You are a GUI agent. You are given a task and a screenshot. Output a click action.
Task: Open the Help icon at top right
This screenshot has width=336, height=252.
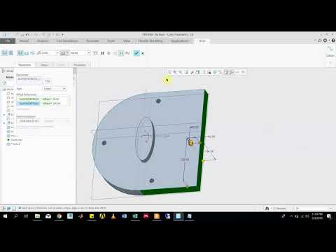click(x=333, y=41)
